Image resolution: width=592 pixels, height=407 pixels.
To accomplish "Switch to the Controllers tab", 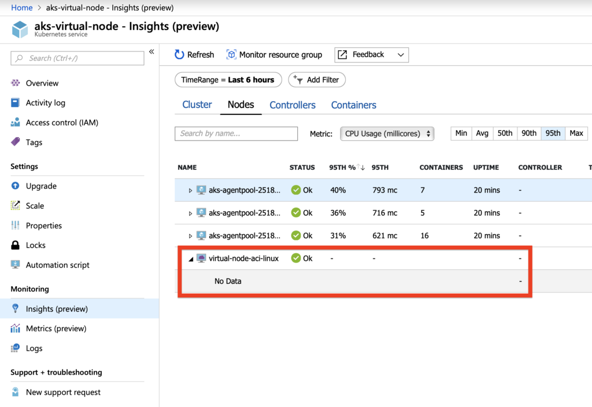I will 293,105.
